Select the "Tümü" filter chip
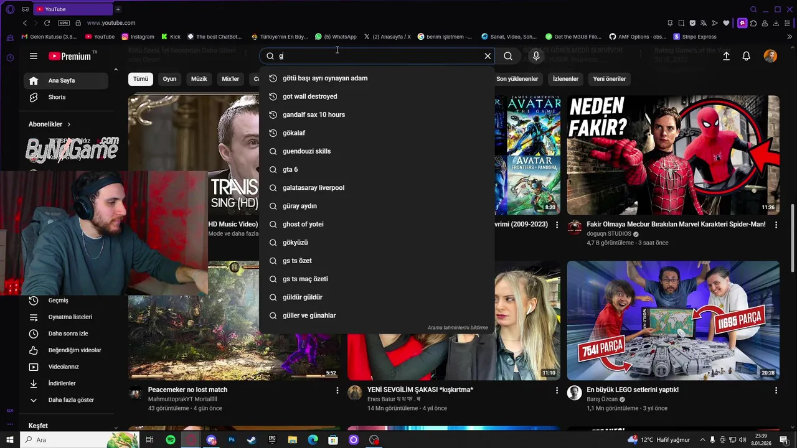Screen dimensions: 797x448 [141, 79]
